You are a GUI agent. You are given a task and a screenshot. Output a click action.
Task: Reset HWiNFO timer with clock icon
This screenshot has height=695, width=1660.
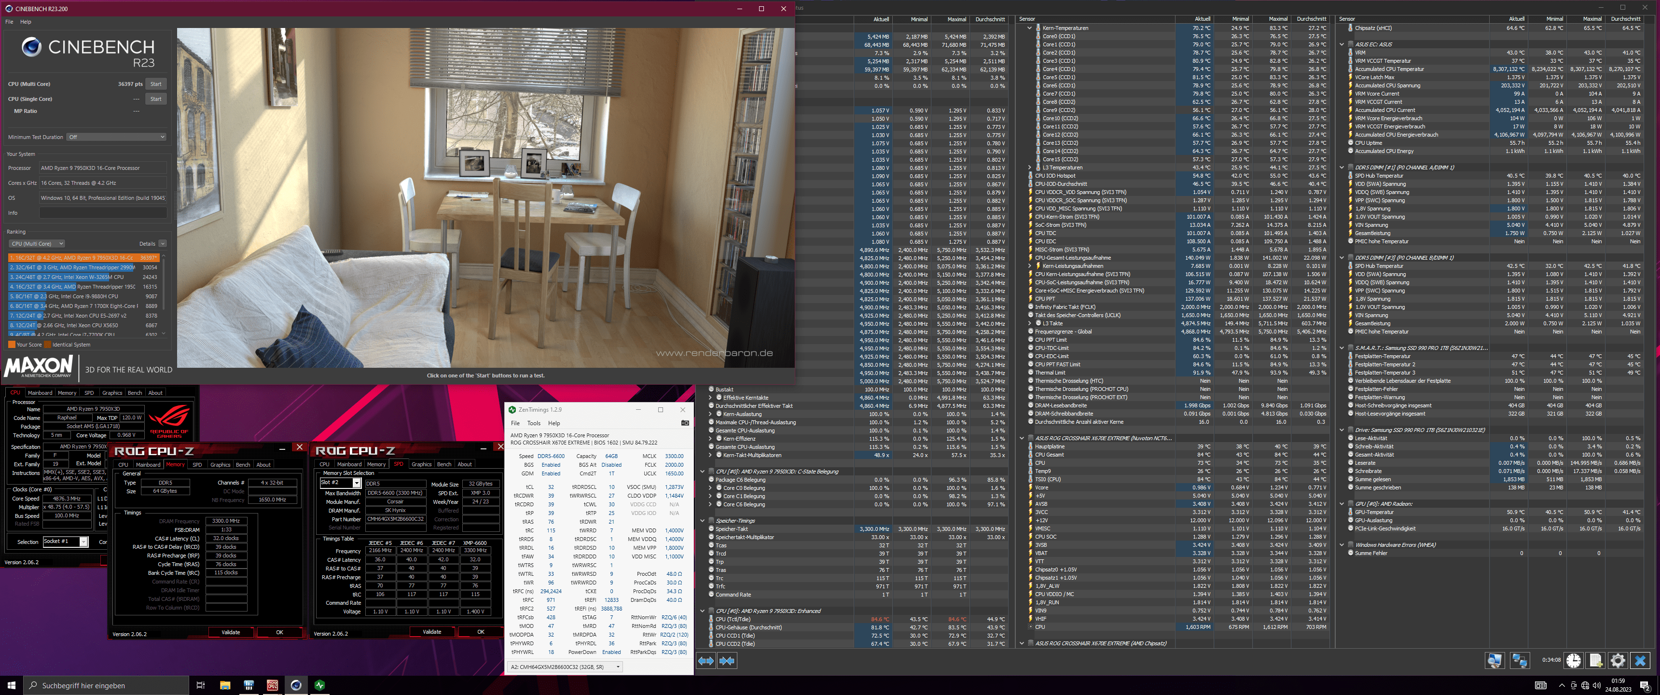(1574, 660)
